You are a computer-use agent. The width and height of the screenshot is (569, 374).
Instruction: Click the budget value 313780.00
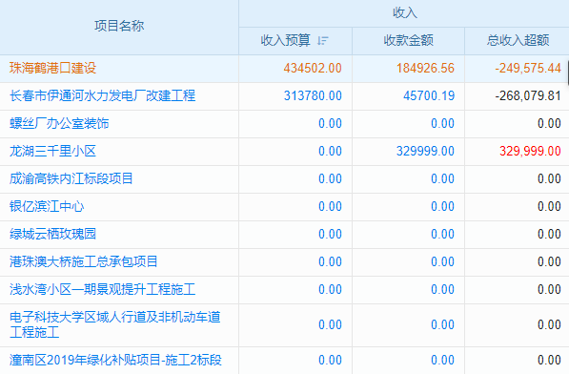(x=313, y=95)
